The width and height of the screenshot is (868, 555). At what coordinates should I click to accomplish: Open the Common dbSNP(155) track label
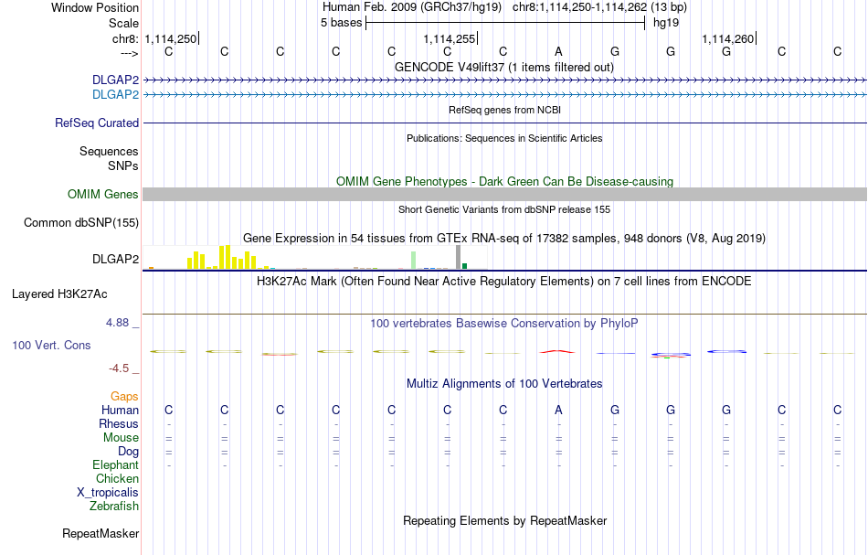pos(80,223)
